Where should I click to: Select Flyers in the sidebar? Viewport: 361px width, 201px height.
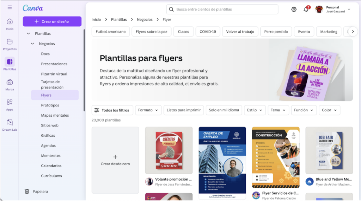pos(55,95)
